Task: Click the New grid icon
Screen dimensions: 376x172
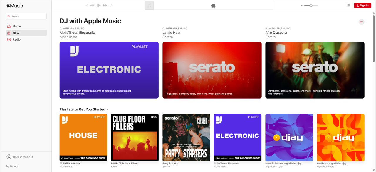Action: pyautogui.click(x=9, y=33)
